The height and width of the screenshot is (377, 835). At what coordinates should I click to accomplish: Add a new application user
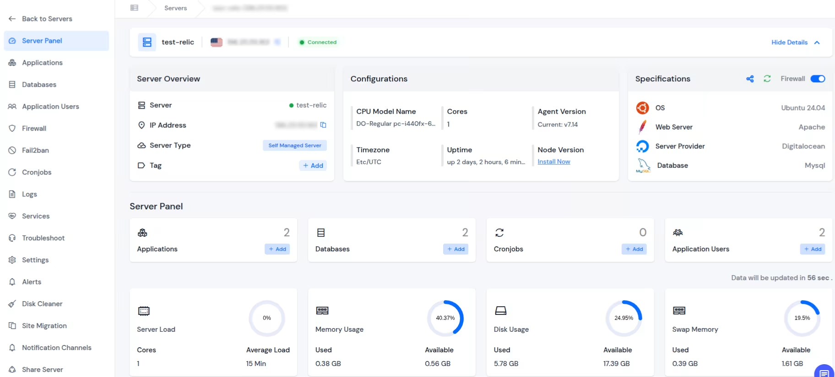pyautogui.click(x=813, y=249)
